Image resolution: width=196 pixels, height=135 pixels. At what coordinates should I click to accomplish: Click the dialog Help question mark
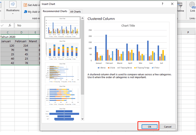162,4
